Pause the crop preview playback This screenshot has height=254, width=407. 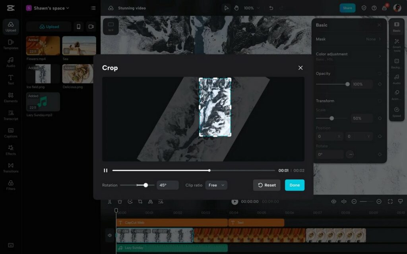tap(105, 170)
